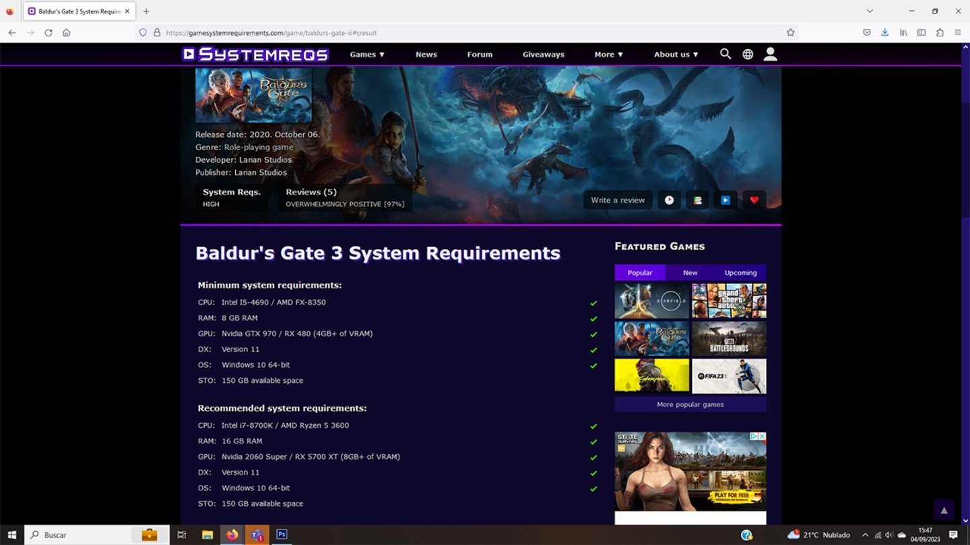
Task: Open the Firefox library icon
Action: point(903,32)
